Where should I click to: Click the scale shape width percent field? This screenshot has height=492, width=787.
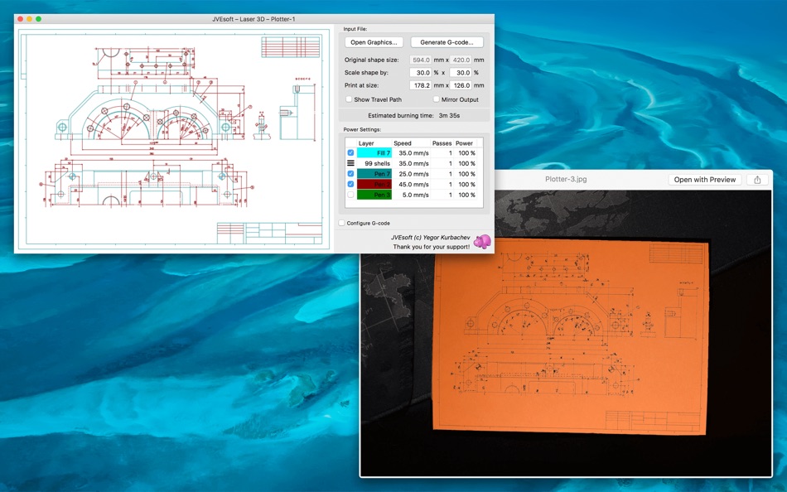click(421, 72)
